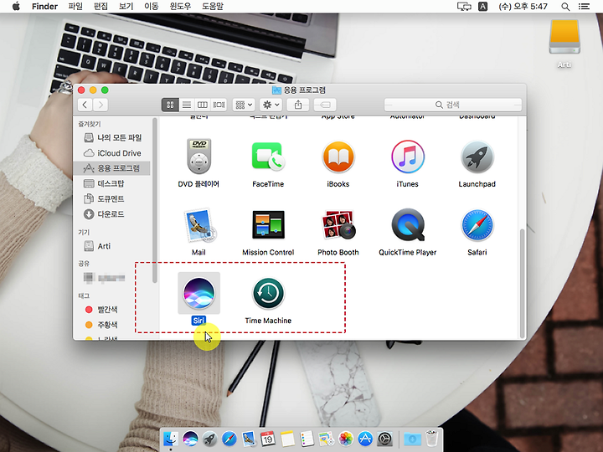Switch to column view in Finder toolbar
Screen dimensions: 603x452
(203, 105)
